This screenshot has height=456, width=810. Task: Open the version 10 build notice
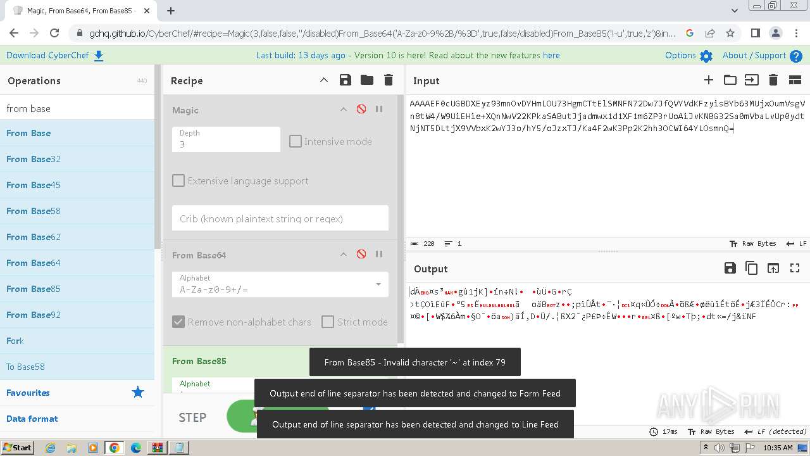(x=408, y=55)
